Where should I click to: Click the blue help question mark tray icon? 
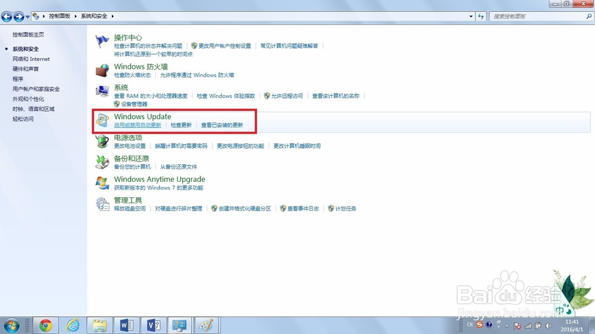point(489,325)
